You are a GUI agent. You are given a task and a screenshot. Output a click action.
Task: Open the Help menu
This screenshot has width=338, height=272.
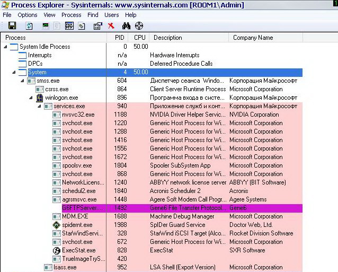(131, 15)
